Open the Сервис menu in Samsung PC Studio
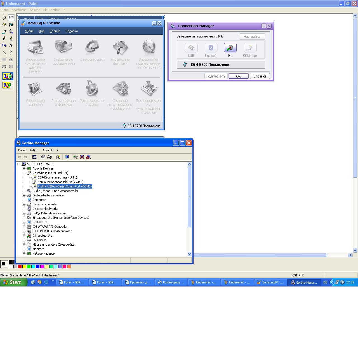 55,31
